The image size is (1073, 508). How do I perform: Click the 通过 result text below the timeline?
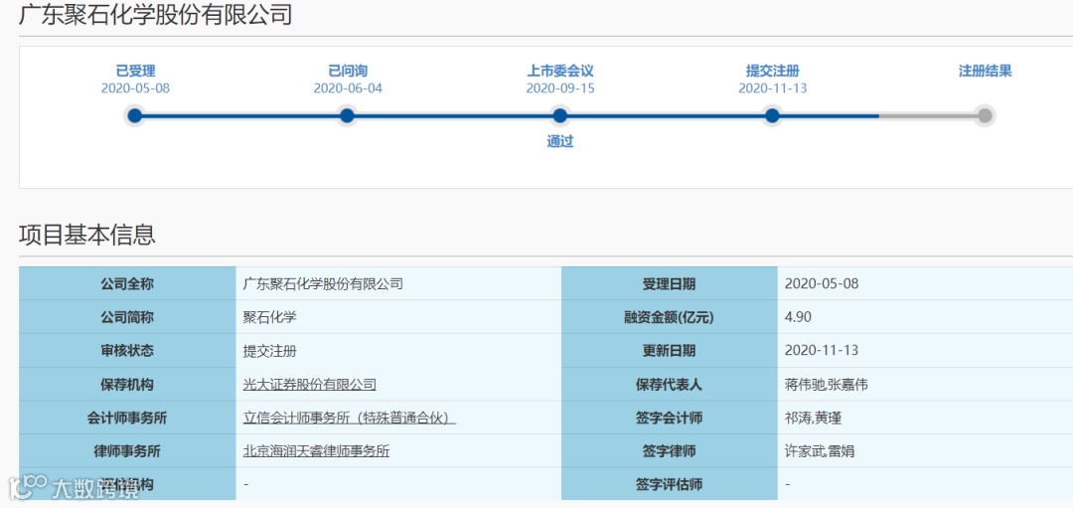(559, 142)
